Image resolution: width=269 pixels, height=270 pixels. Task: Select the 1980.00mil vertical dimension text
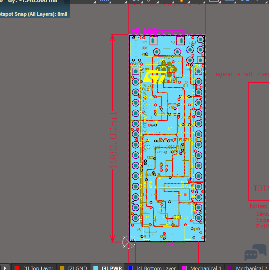pos(114,140)
